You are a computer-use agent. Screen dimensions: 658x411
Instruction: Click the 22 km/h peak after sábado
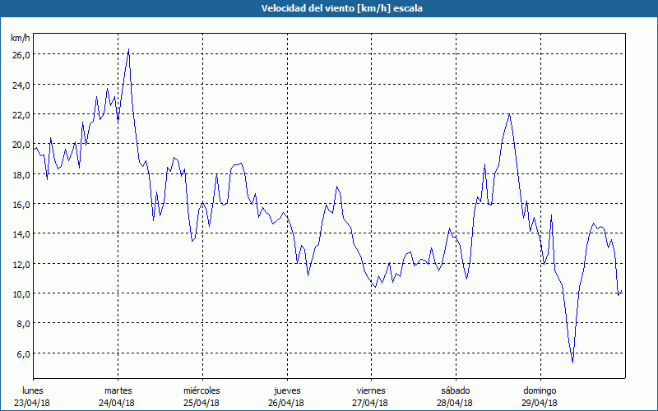(509, 114)
